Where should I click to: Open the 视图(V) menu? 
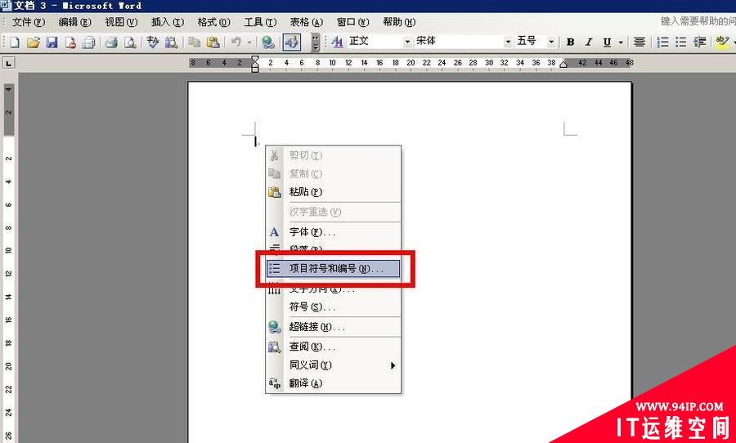coord(121,22)
